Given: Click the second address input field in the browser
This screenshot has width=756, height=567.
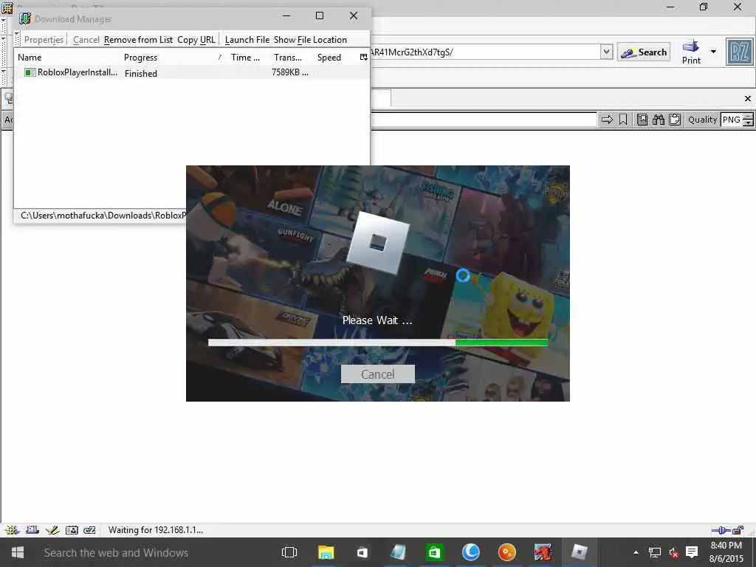Looking at the screenshot, I should click(x=484, y=120).
